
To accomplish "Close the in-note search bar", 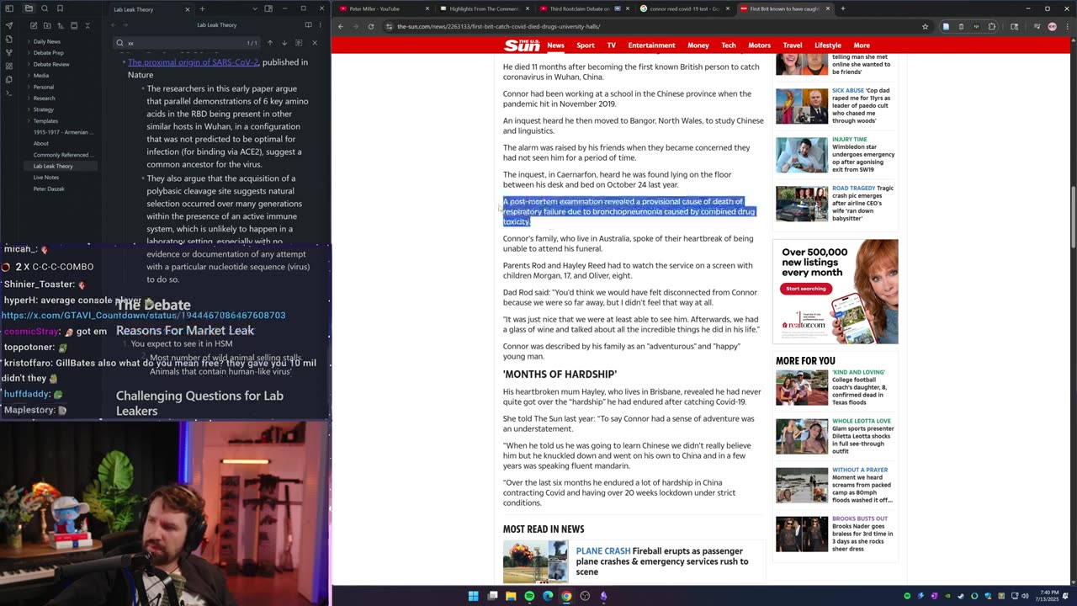I will pyautogui.click(x=315, y=43).
